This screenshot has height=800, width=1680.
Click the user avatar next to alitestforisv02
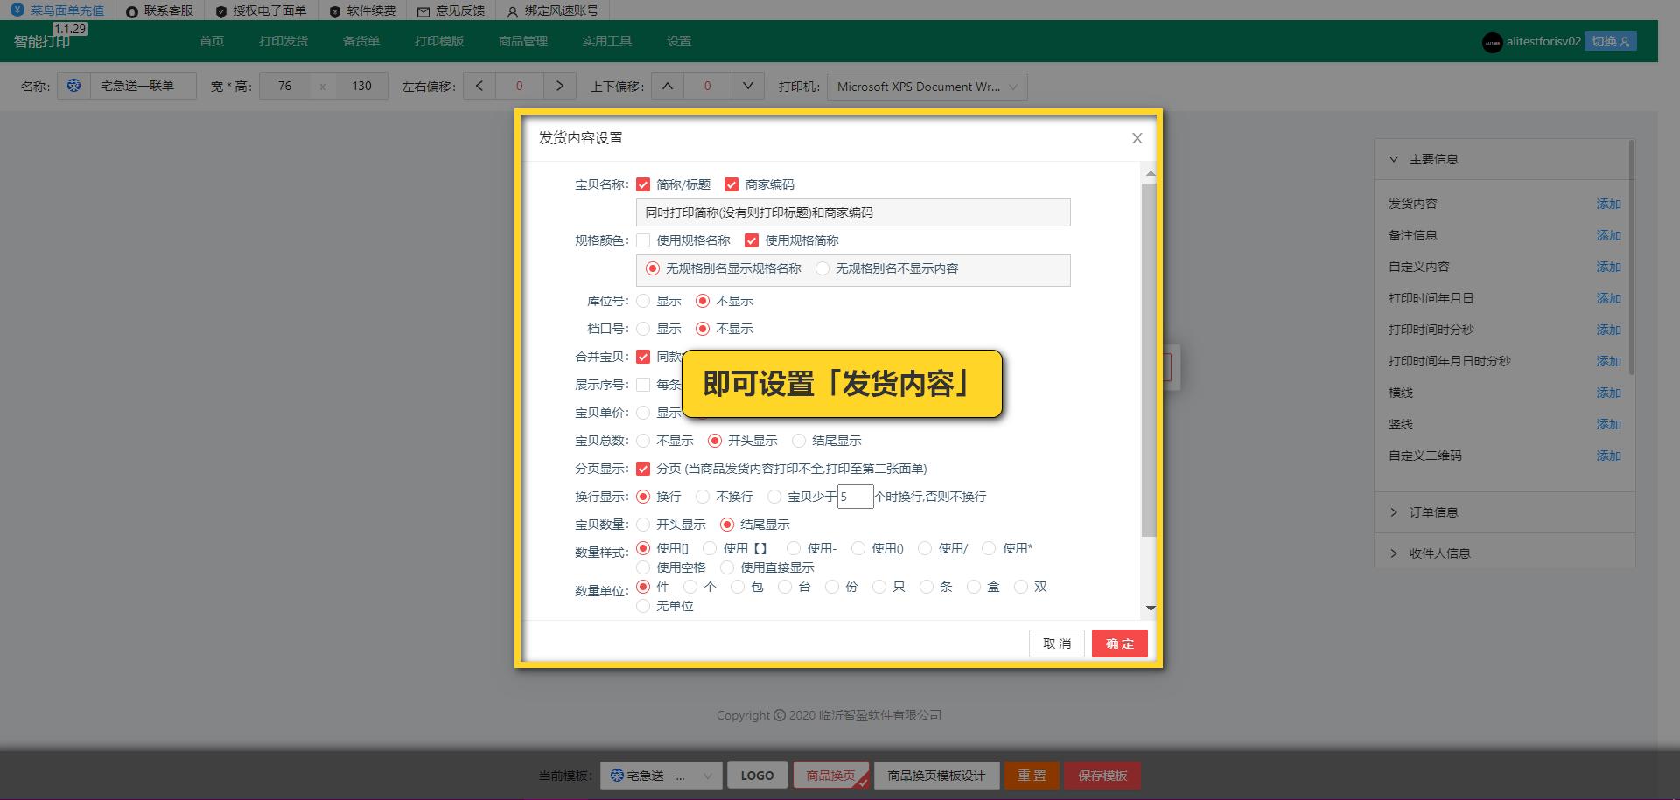click(x=1492, y=41)
